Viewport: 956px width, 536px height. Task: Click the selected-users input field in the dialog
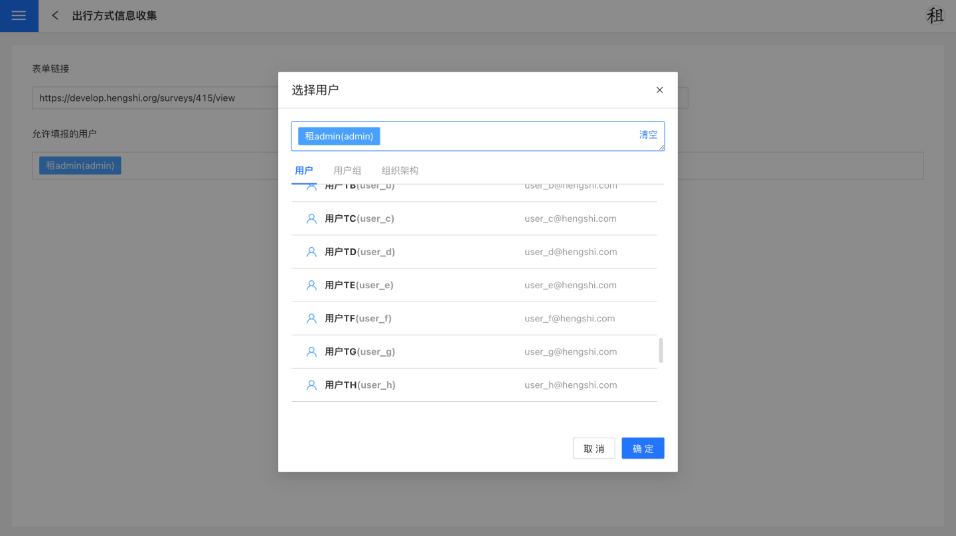505,136
